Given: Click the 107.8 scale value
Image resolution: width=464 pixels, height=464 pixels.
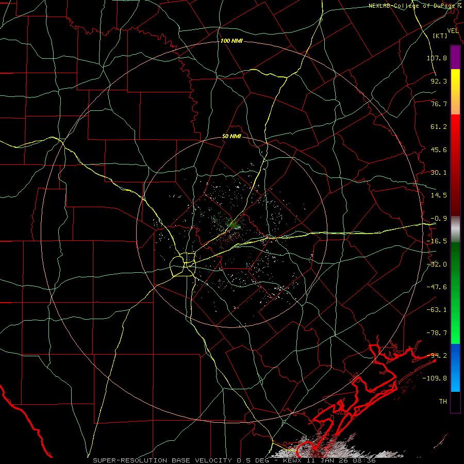Looking at the screenshot, I should (x=437, y=58).
